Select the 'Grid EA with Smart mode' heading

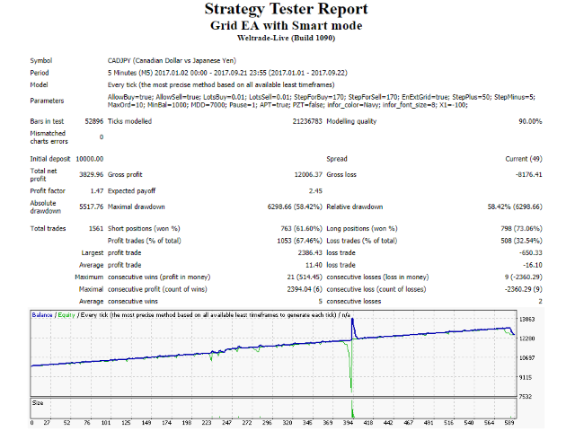286,26
